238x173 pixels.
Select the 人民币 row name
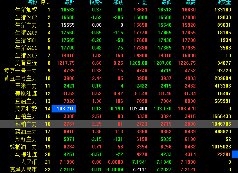point(29,162)
